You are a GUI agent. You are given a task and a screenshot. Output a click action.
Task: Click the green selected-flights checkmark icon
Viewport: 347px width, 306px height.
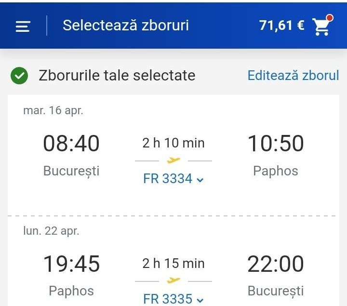pyautogui.click(x=20, y=76)
